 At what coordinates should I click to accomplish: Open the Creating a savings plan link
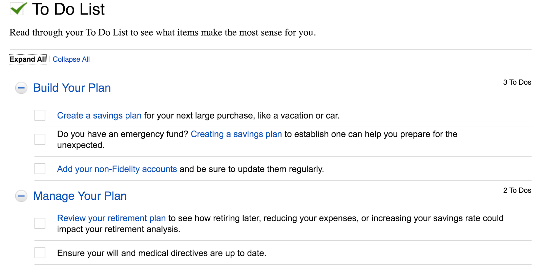tap(236, 134)
